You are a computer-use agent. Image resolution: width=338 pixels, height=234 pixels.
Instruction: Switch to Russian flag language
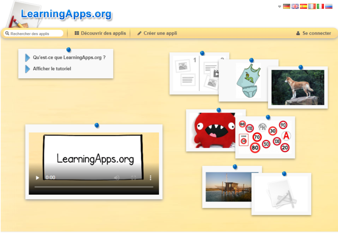coord(329,6)
